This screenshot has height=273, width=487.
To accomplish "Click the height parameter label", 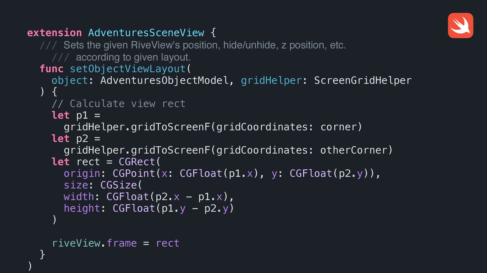I will 82,208.
